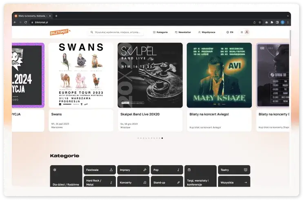Open the Chrome three-dot menu

click(x=288, y=22)
